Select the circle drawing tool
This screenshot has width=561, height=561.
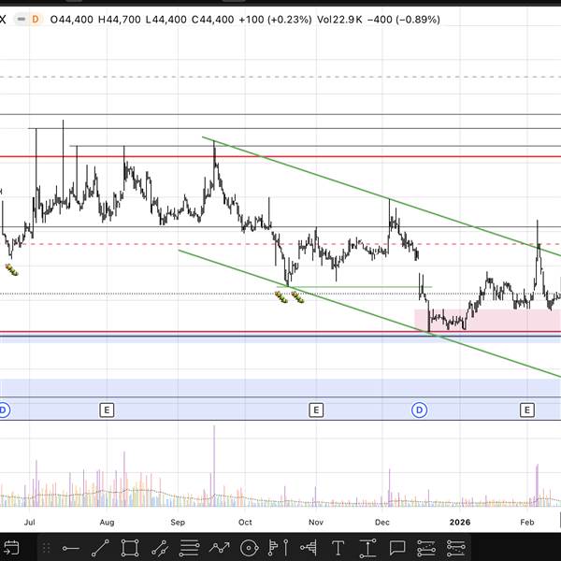(x=249, y=548)
